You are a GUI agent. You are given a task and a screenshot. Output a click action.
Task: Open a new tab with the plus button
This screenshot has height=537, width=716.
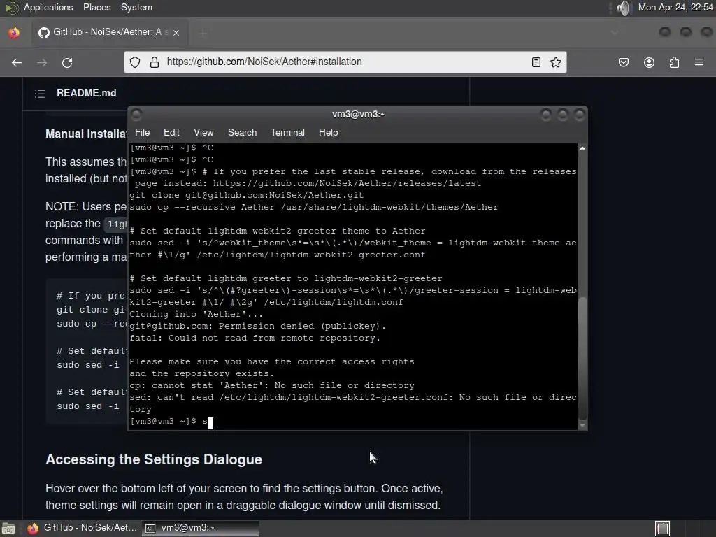click(203, 32)
